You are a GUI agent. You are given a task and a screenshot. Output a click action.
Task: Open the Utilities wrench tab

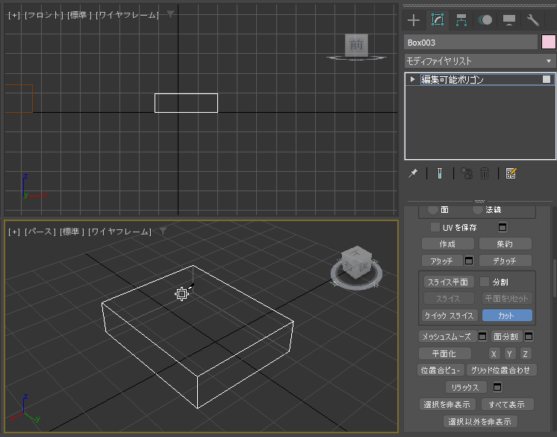coord(533,20)
